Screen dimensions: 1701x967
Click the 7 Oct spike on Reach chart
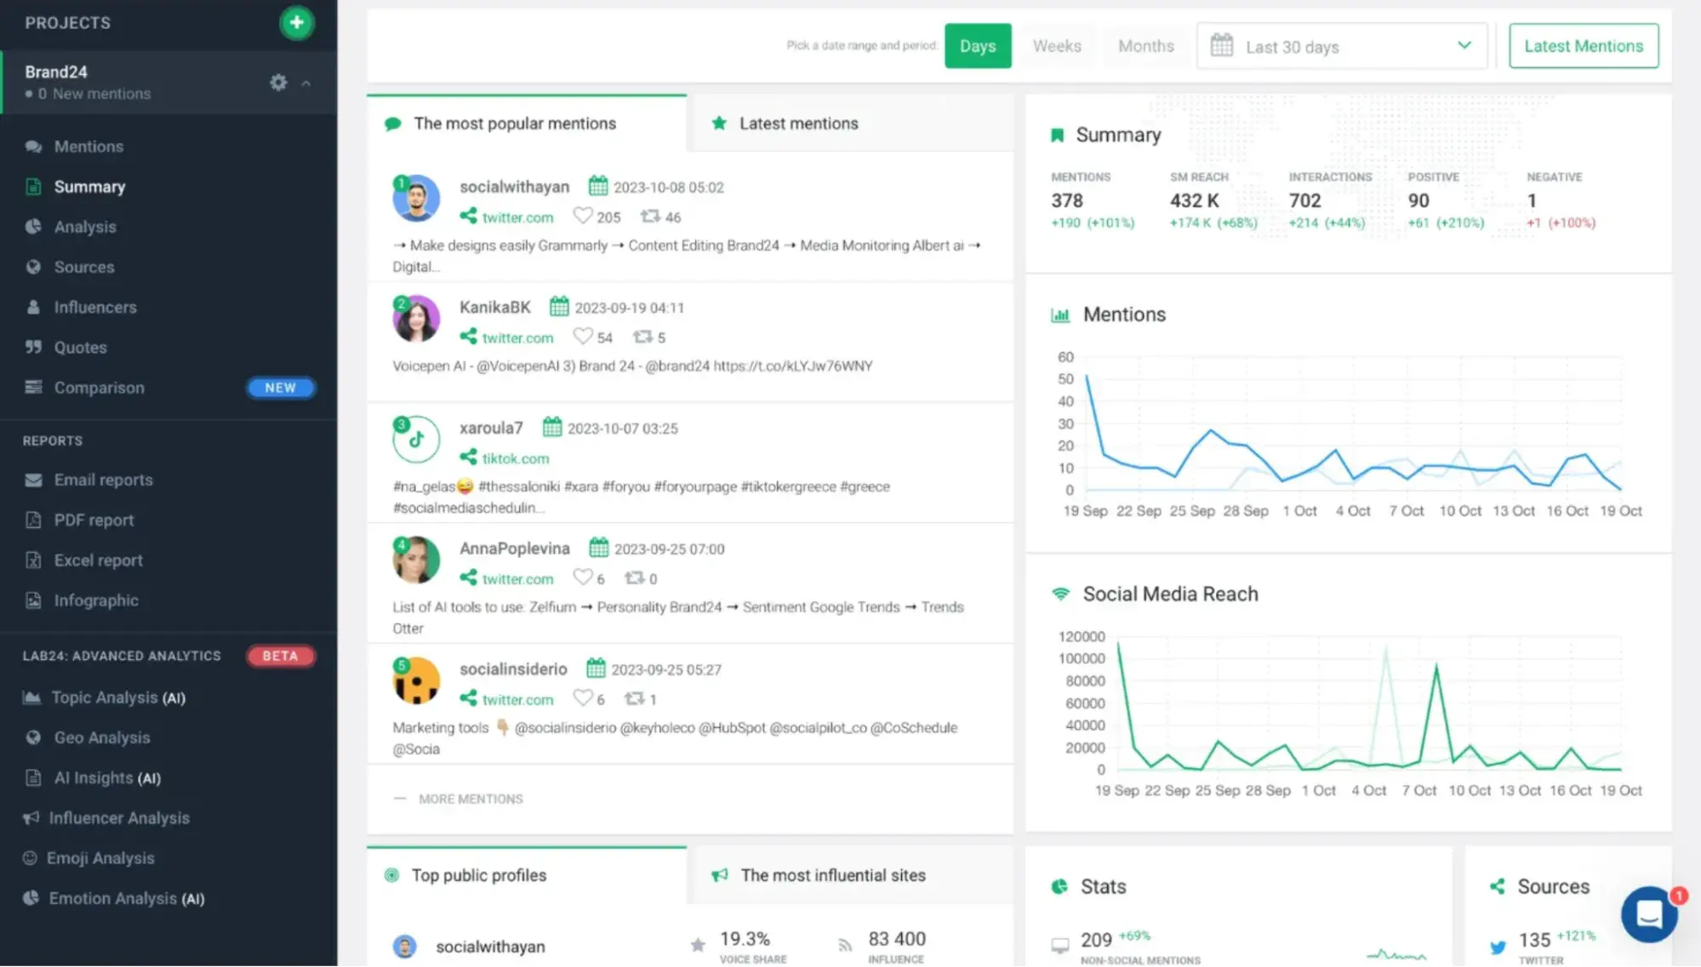[x=1437, y=666]
